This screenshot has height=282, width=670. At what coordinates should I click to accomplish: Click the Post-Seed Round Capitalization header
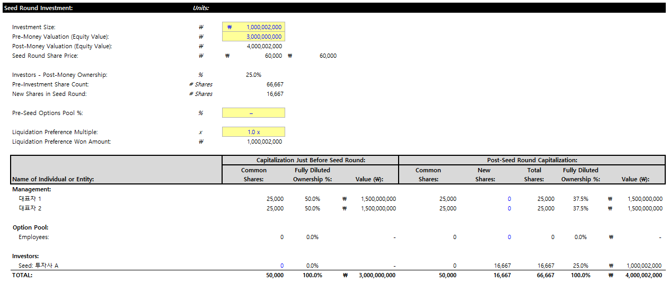point(532,160)
